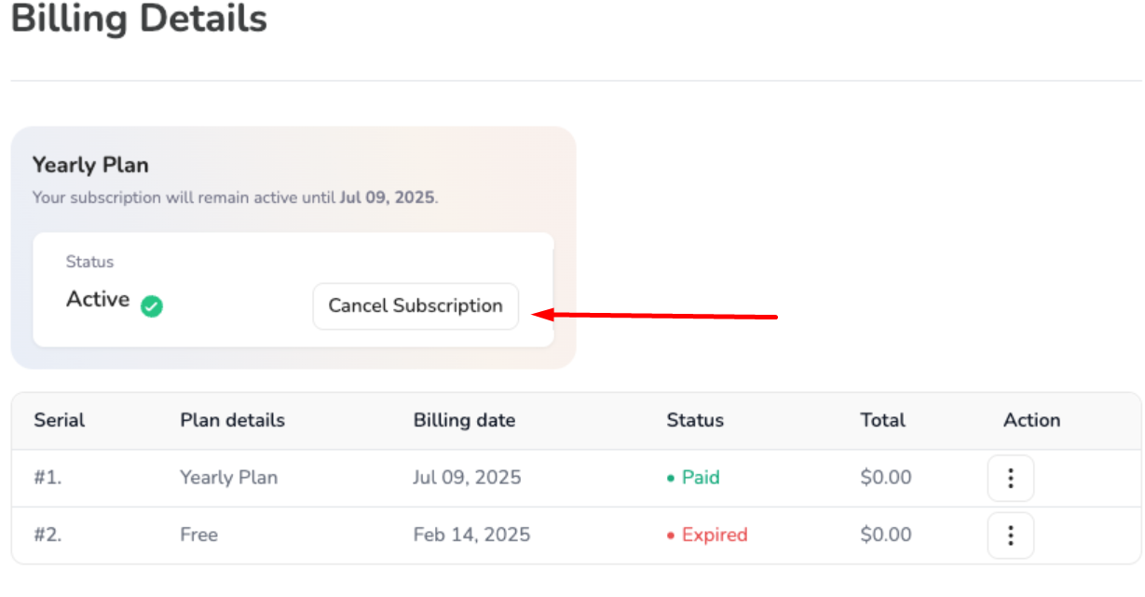Click the green Active checkmark icon
This screenshot has width=1145, height=597.
coord(152,305)
